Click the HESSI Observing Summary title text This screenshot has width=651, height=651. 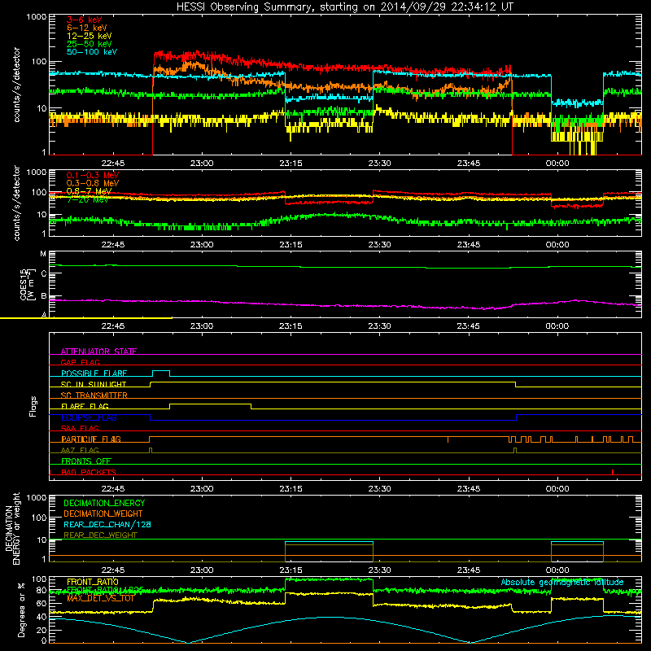[344, 7]
